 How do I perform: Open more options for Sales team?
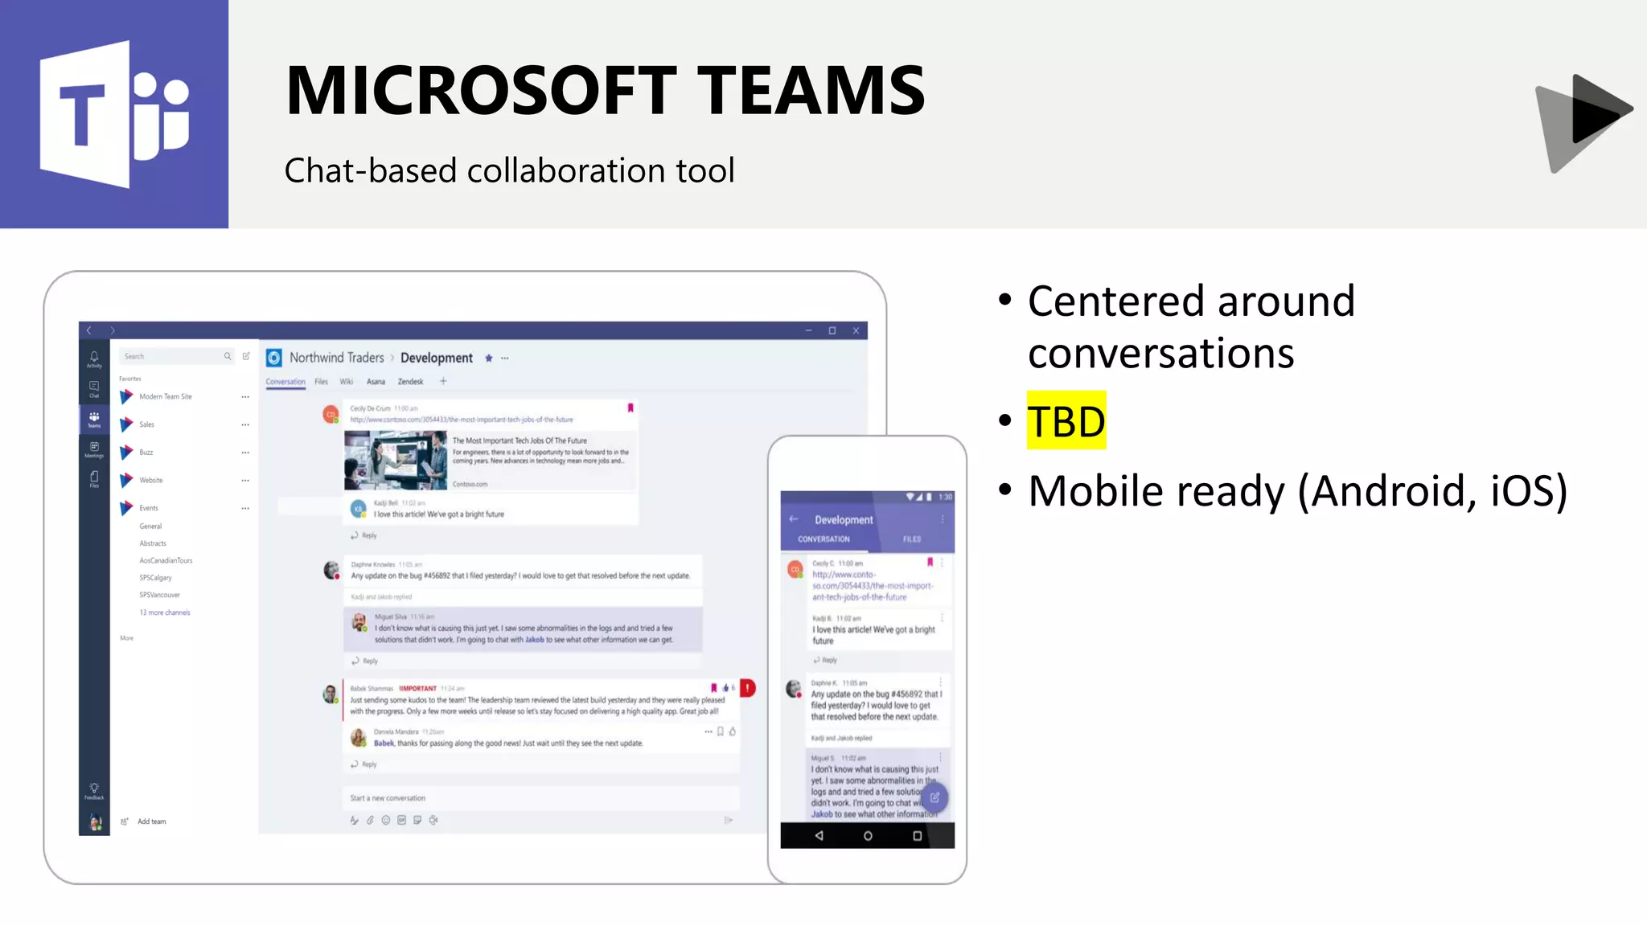coord(245,424)
